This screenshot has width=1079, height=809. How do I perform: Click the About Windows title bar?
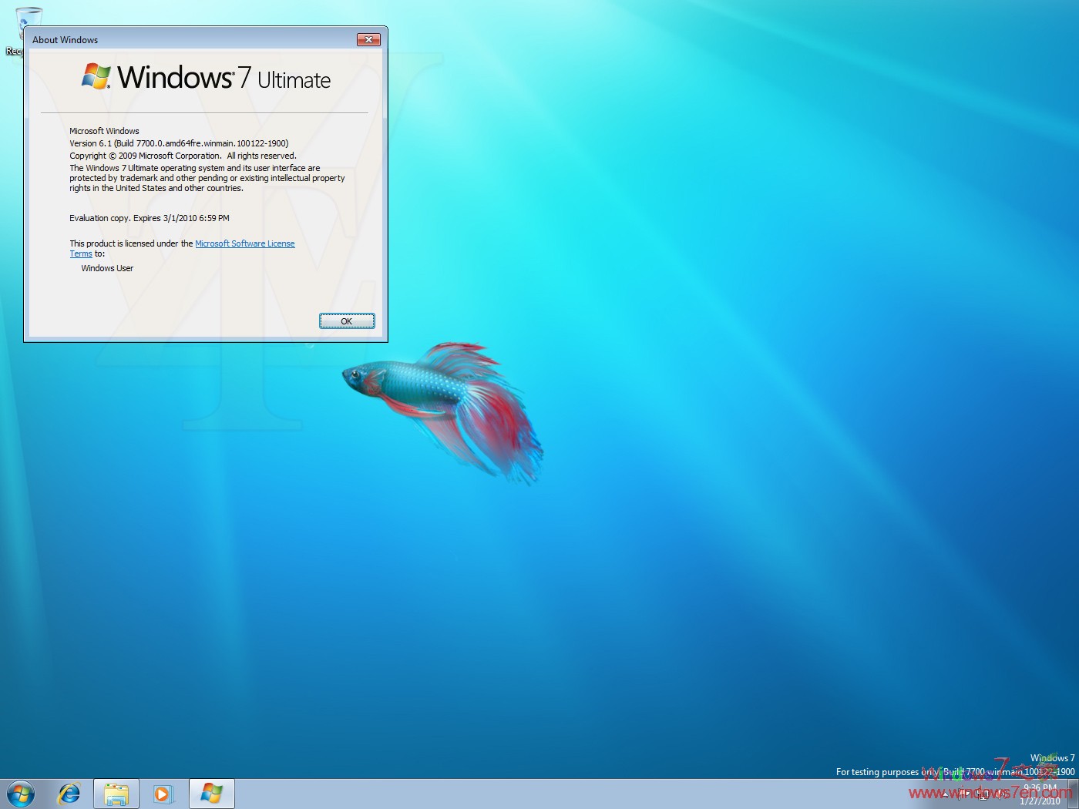(193, 39)
